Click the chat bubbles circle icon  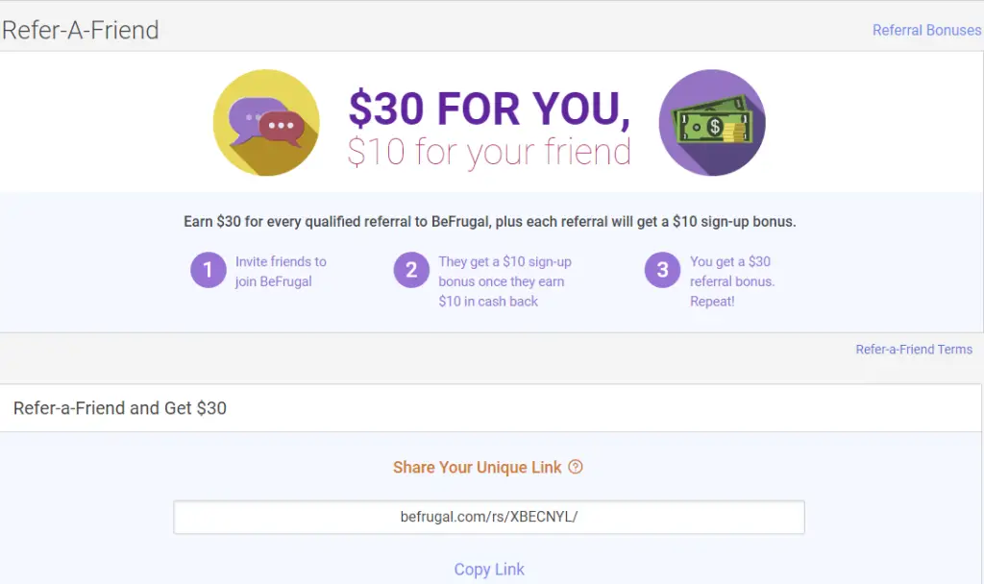pos(266,122)
